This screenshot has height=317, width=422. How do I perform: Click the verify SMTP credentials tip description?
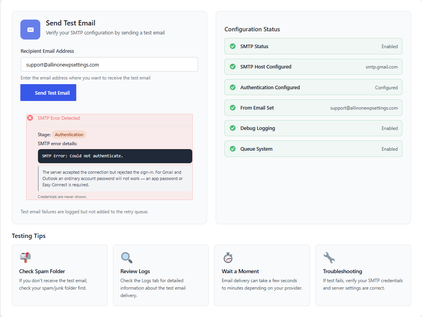363,285
